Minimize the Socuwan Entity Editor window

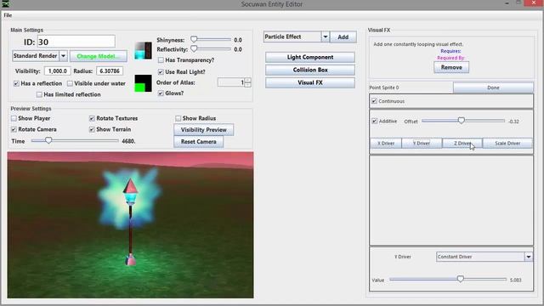507,3
